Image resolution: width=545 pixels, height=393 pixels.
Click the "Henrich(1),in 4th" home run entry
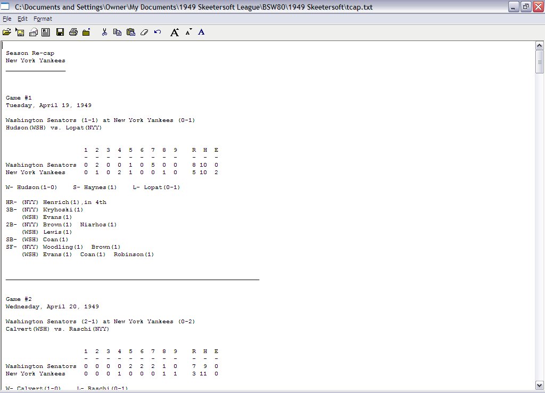click(x=75, y=202)
